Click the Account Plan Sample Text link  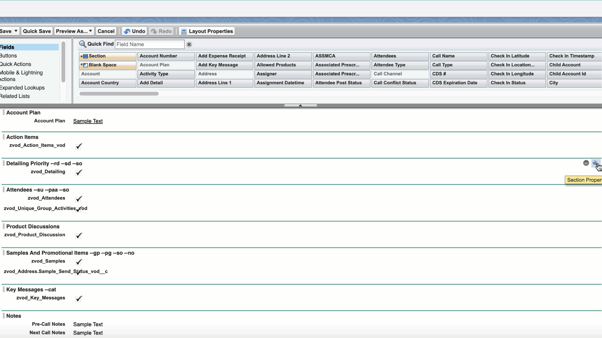point(88,121)
